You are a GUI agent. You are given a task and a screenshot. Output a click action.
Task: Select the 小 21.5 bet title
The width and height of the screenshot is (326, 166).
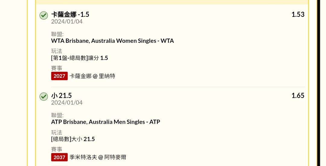[x=62, y=96]
